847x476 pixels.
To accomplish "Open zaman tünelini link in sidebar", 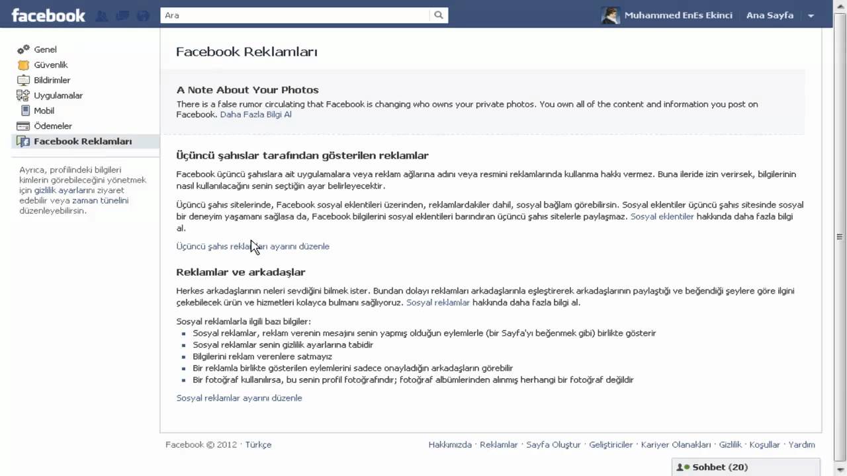I will [101, 200].
